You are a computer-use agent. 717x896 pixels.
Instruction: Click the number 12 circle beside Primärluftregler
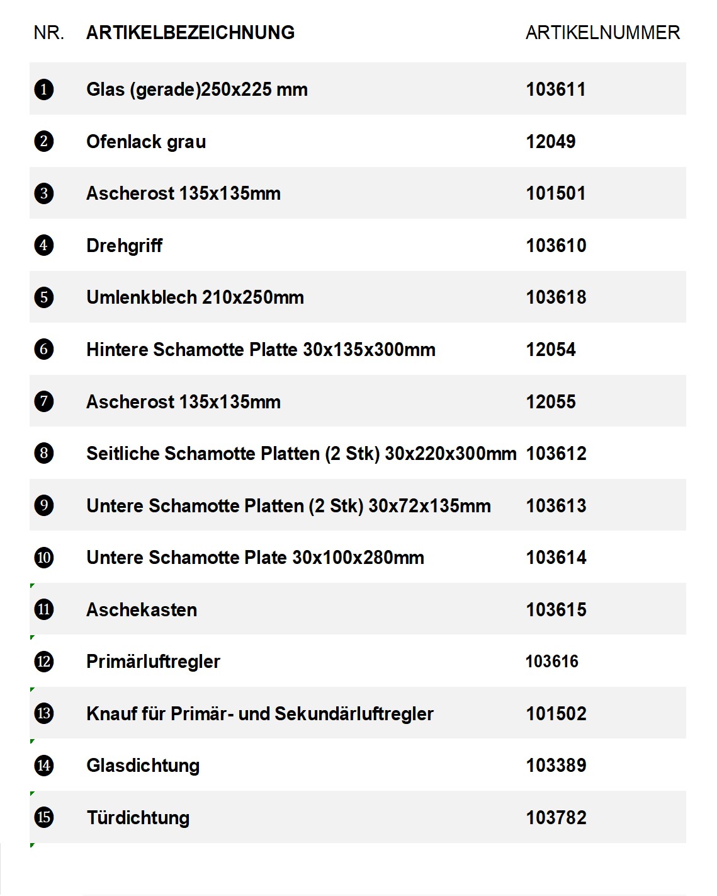point(43,662)
